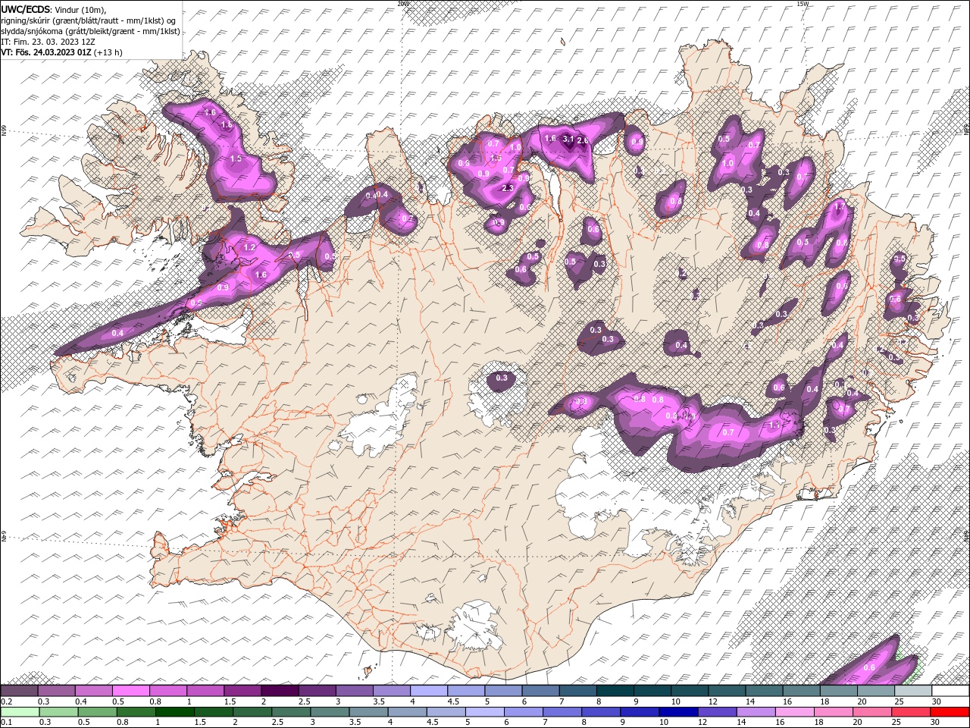
Task: Select lower scale pale green swatch 0.1 to 0.3
Action: [x=20, y=711]
